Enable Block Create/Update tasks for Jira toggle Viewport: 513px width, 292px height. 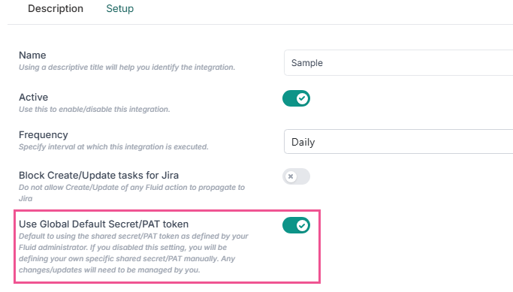[x=296, y=176]
